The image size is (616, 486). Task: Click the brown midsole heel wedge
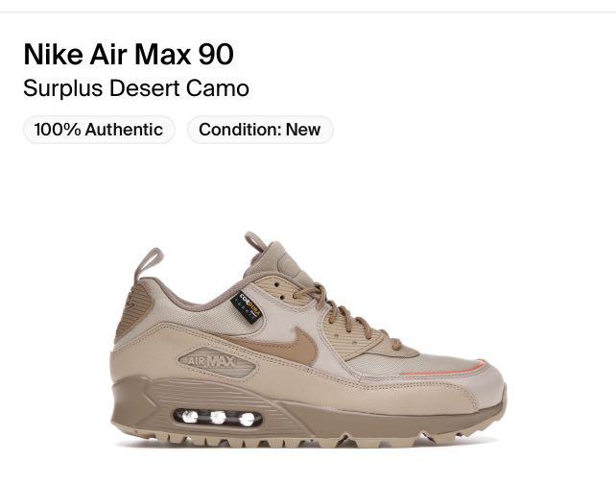click(141, 407)
